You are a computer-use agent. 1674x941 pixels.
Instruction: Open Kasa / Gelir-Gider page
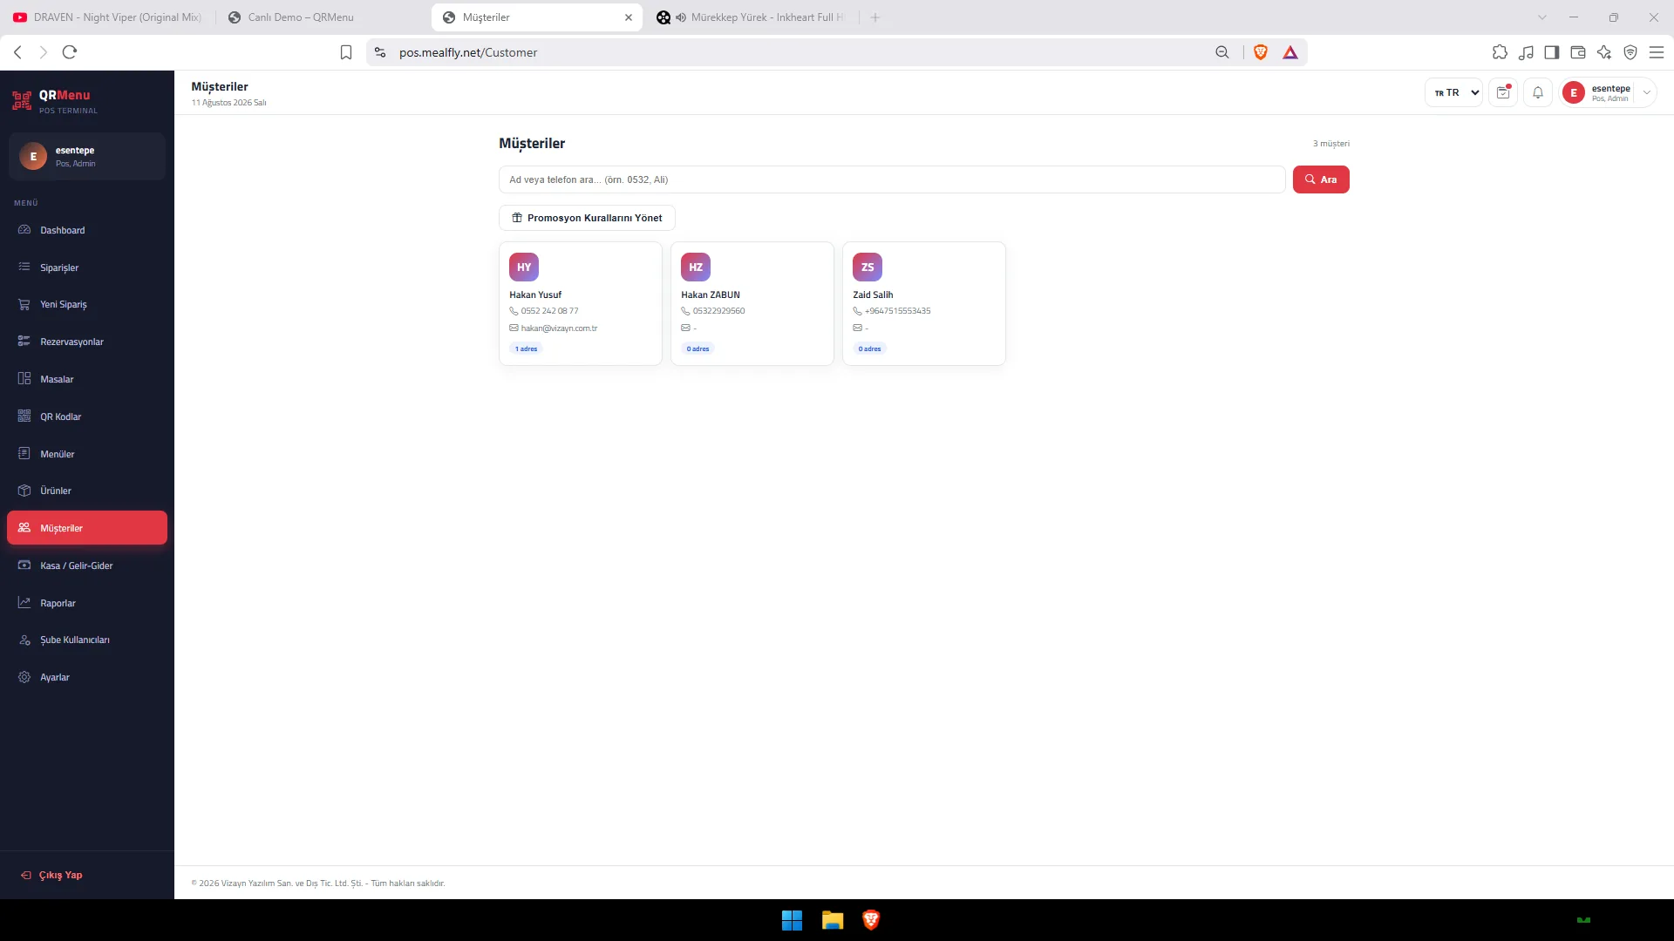87,565
